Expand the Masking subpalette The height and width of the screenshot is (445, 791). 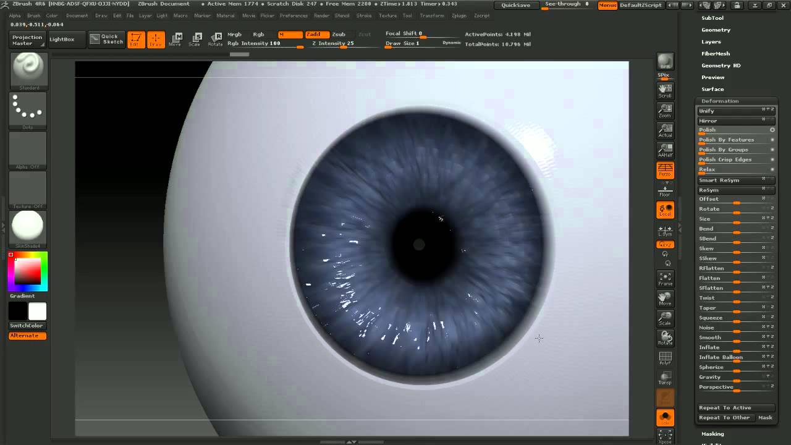(x=712, y=434)
